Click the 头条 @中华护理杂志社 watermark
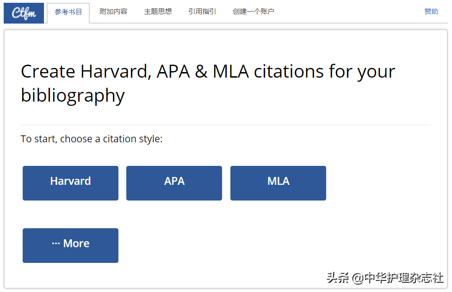Image resolution: width=452 pixels, height=292 pixels. point(385,278)
